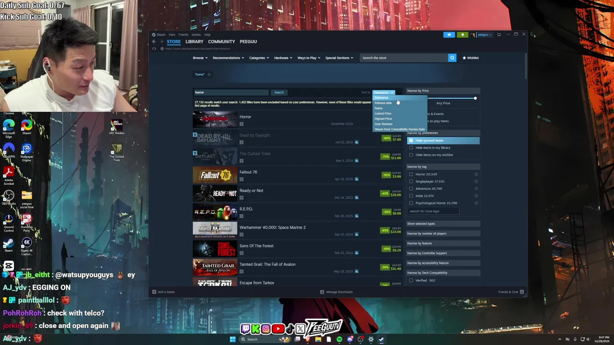Open The Outlast Trials desktop shortcut
The height and width of the screenshot is (345, 614).
117,152
